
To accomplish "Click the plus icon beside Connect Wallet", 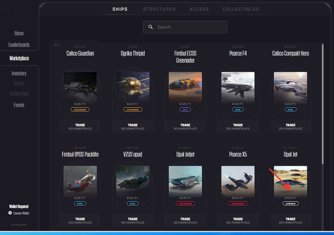I will (10, 213).
